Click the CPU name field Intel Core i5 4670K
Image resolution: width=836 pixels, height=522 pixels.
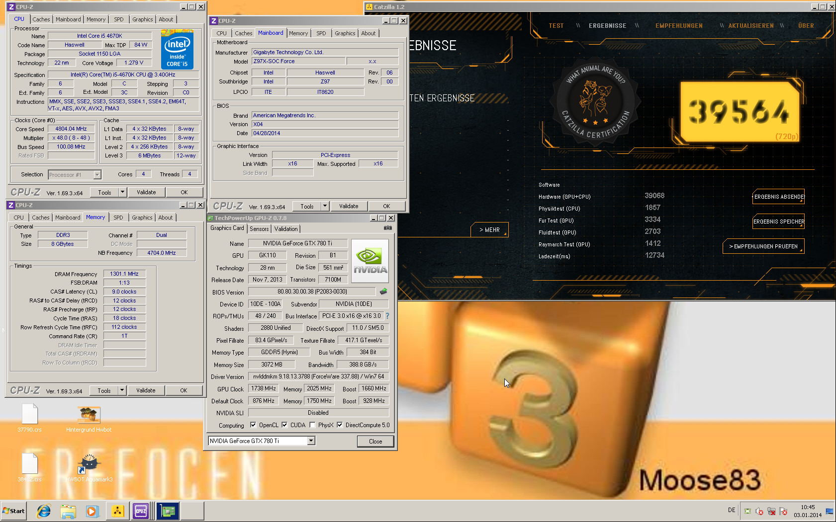(x=99, y=36)
